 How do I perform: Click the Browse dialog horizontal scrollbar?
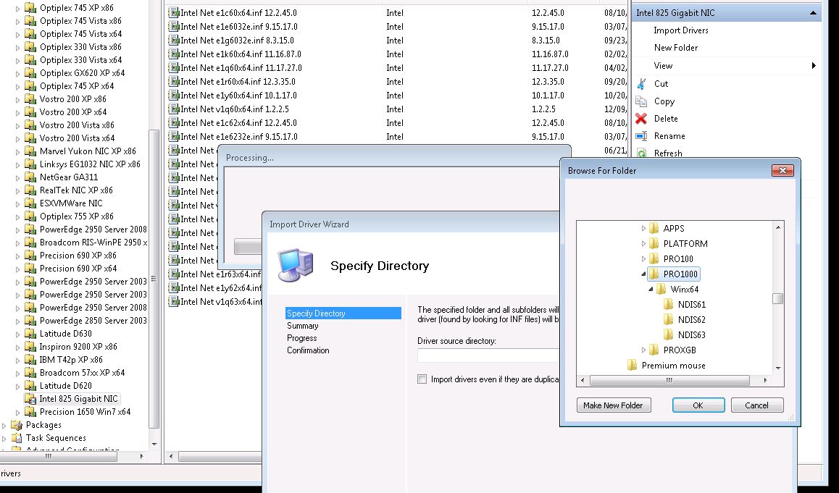669,380
